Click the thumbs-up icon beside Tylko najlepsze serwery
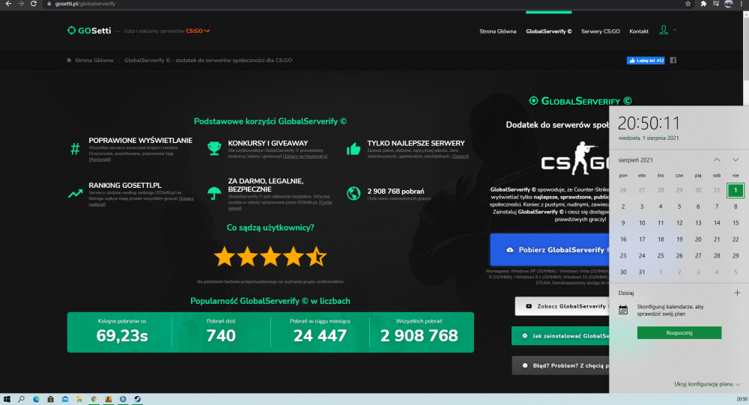 click(354, 149)
